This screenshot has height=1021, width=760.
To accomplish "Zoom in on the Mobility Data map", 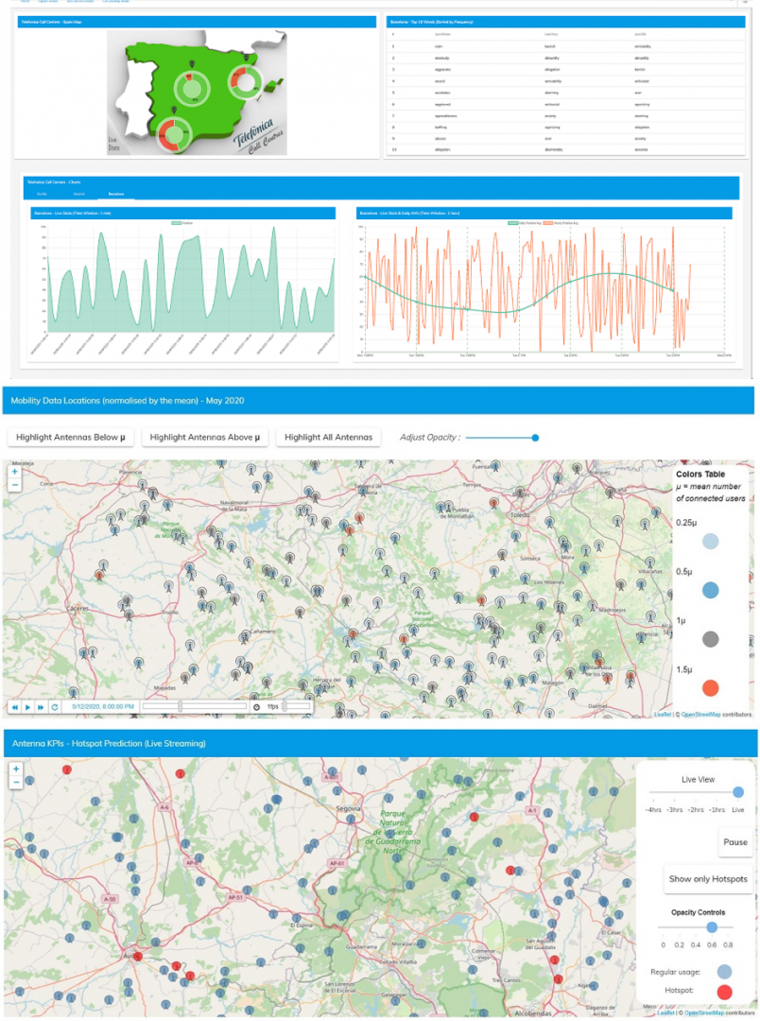I will pos(14,471).
